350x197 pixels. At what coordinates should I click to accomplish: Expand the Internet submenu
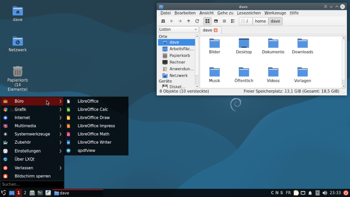pos(32,118)
